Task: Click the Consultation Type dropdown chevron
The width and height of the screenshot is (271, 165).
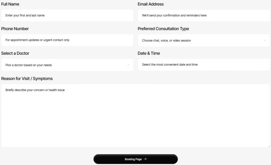Action: point(265,40)
